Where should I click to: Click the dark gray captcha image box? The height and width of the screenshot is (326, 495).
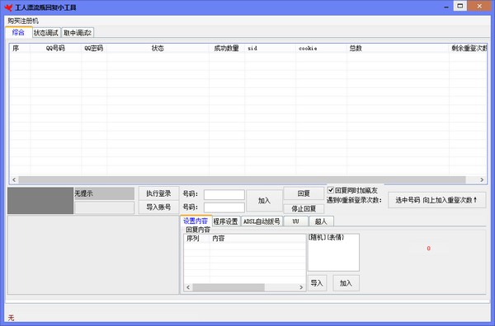(x=40, y=201)
